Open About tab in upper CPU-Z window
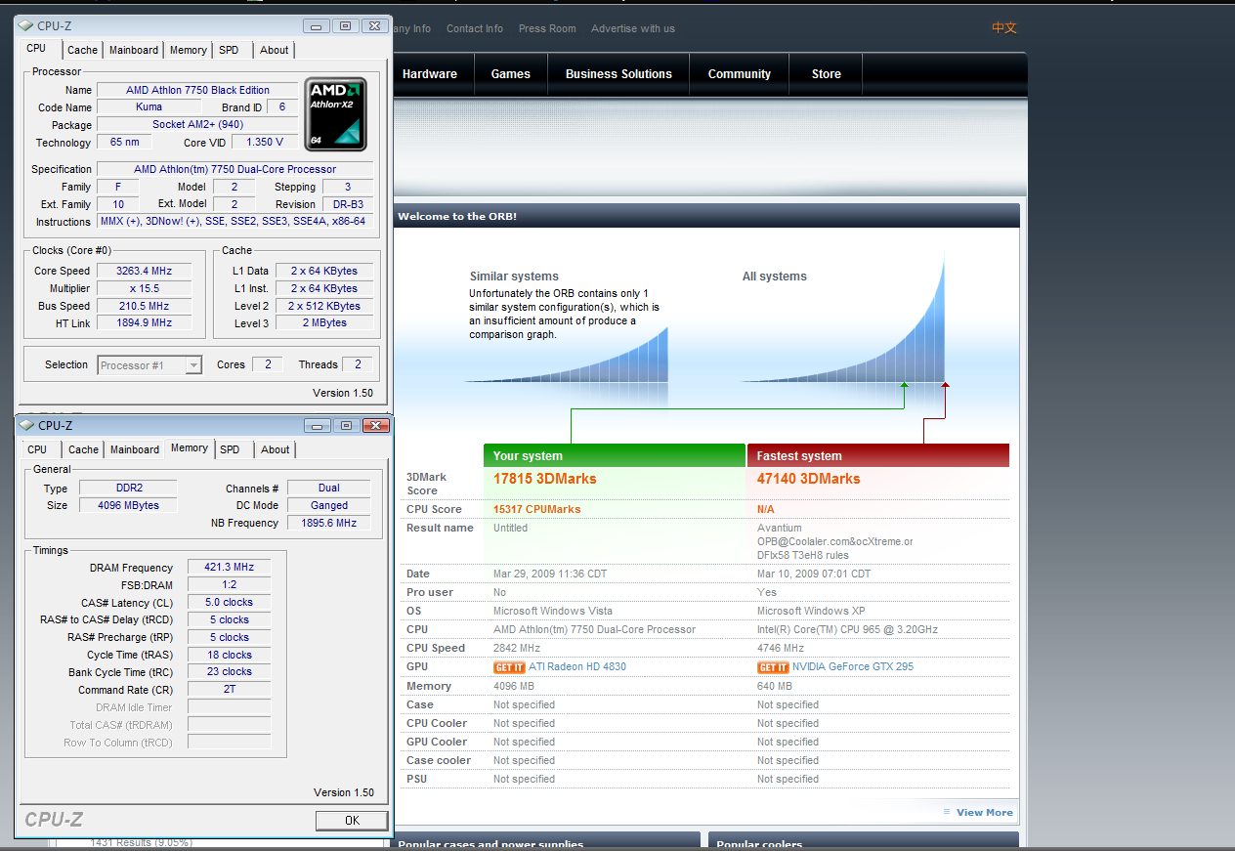This screenshot has width=1235, height=851. pyautogui.click(x=274, y=50)
